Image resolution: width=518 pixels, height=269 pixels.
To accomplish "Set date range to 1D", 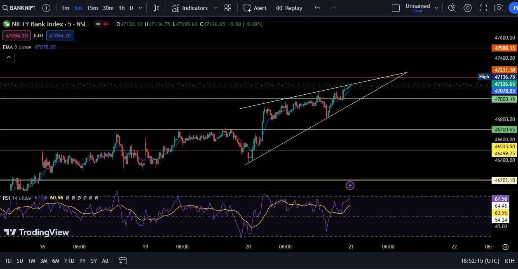I will [8, 261].
